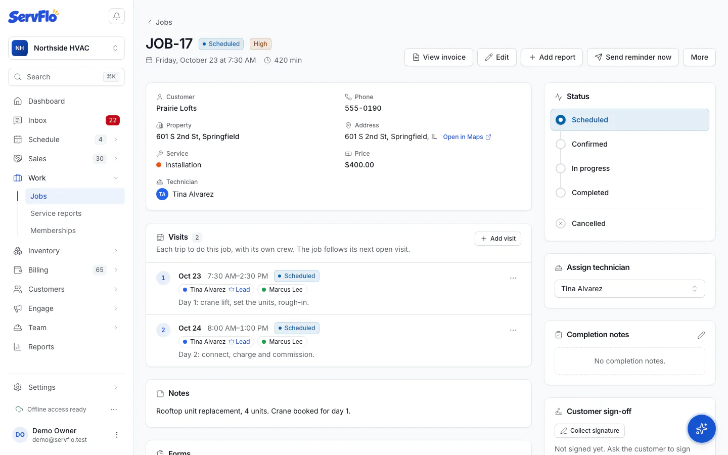Screen dimensions: 728x455
Task: Open the notifications bell
Action: pyautogui.click(x=117, y=16)
